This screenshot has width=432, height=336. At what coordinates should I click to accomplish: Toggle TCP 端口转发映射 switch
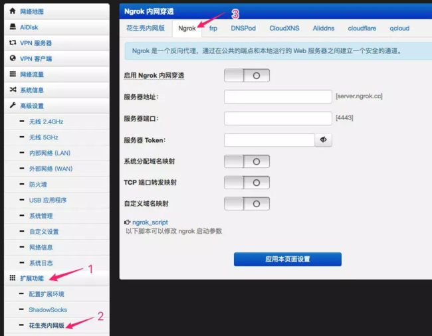(x=247, y=183)
